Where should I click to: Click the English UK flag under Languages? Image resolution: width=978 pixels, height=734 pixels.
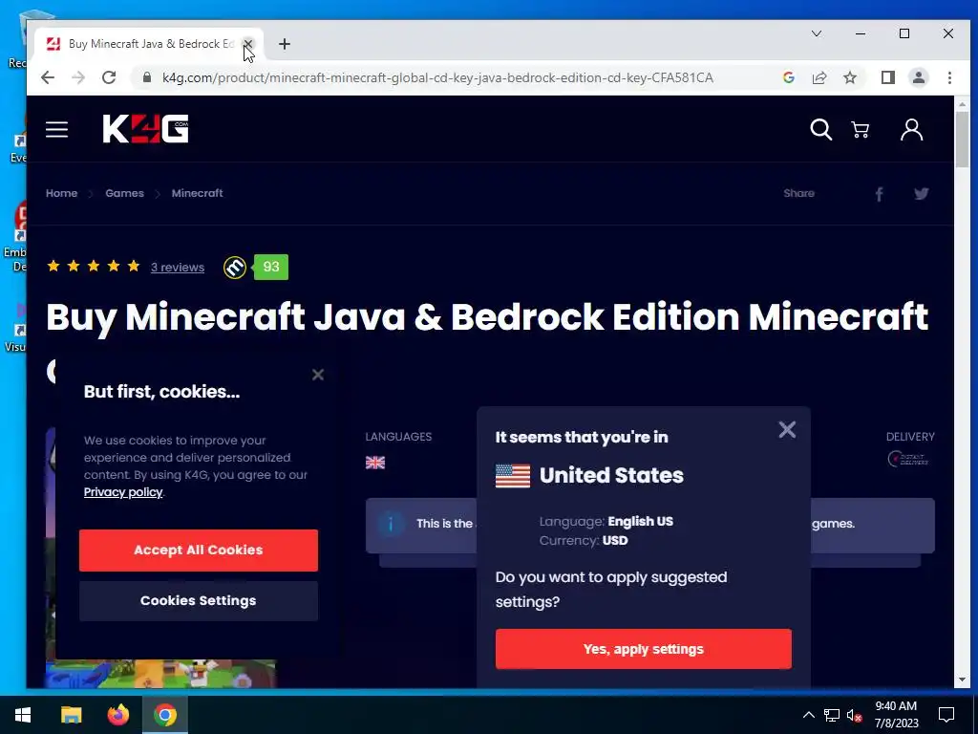(374, 463)
